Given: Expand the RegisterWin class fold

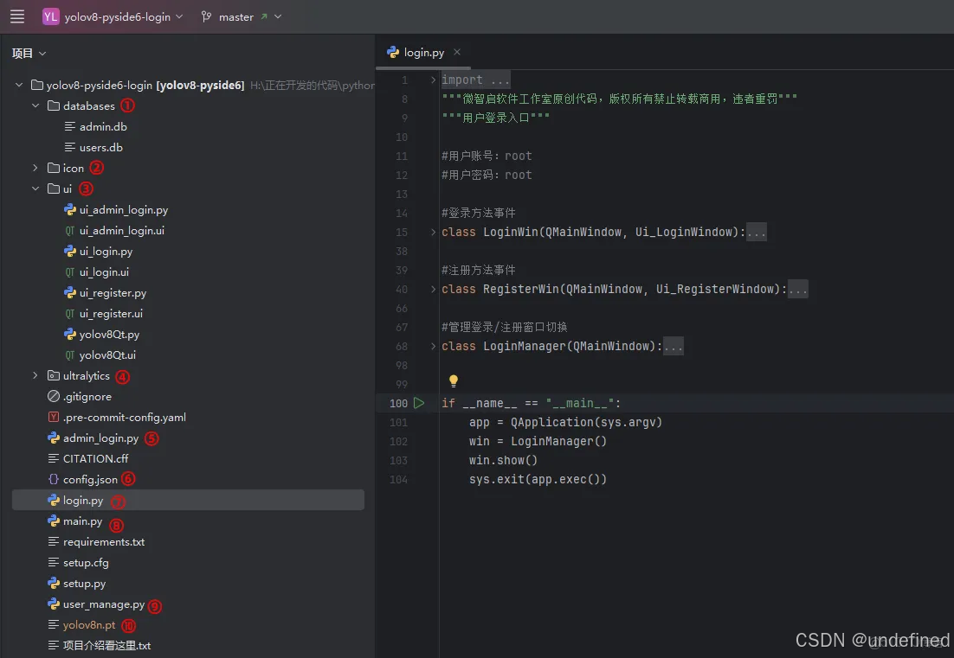Looking at the screenshot, I should tap(433, 289).
